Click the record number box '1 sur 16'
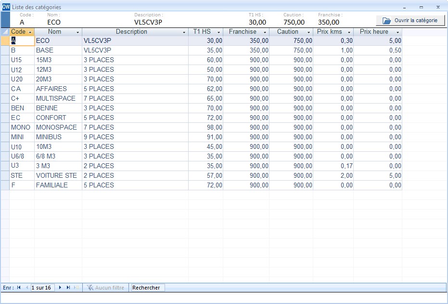 [42, 288]
